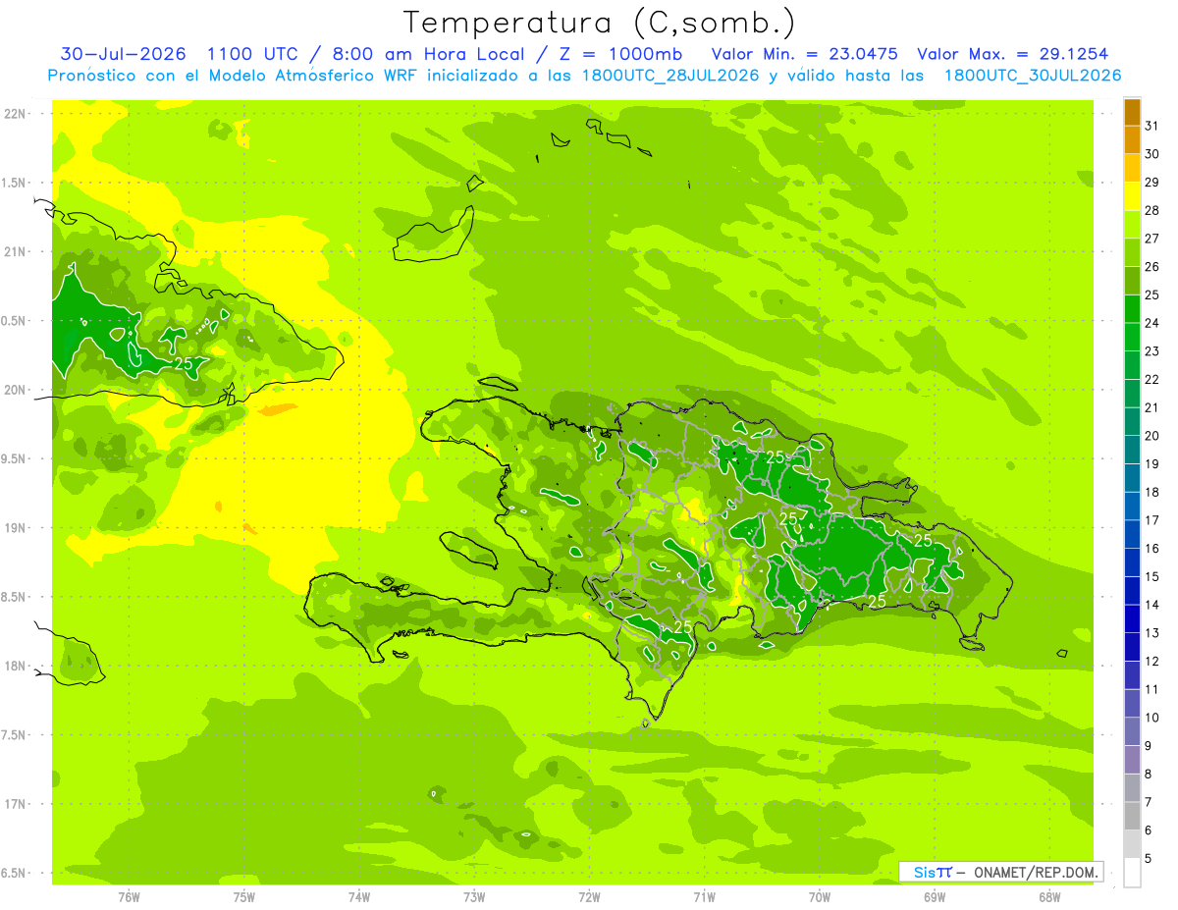The height and width of the screenshot is (910, 1178).
Task: Pick the teal legend swatch between 19 and 20
Action: click(x=1132, y=450)
